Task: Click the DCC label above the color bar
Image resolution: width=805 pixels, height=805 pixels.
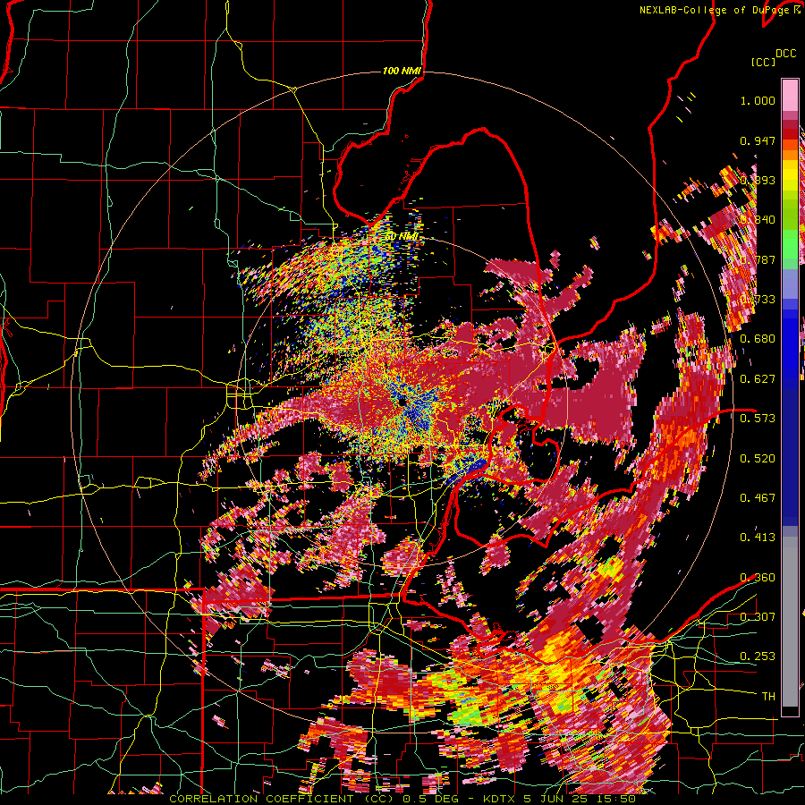Action: (785, 54)
